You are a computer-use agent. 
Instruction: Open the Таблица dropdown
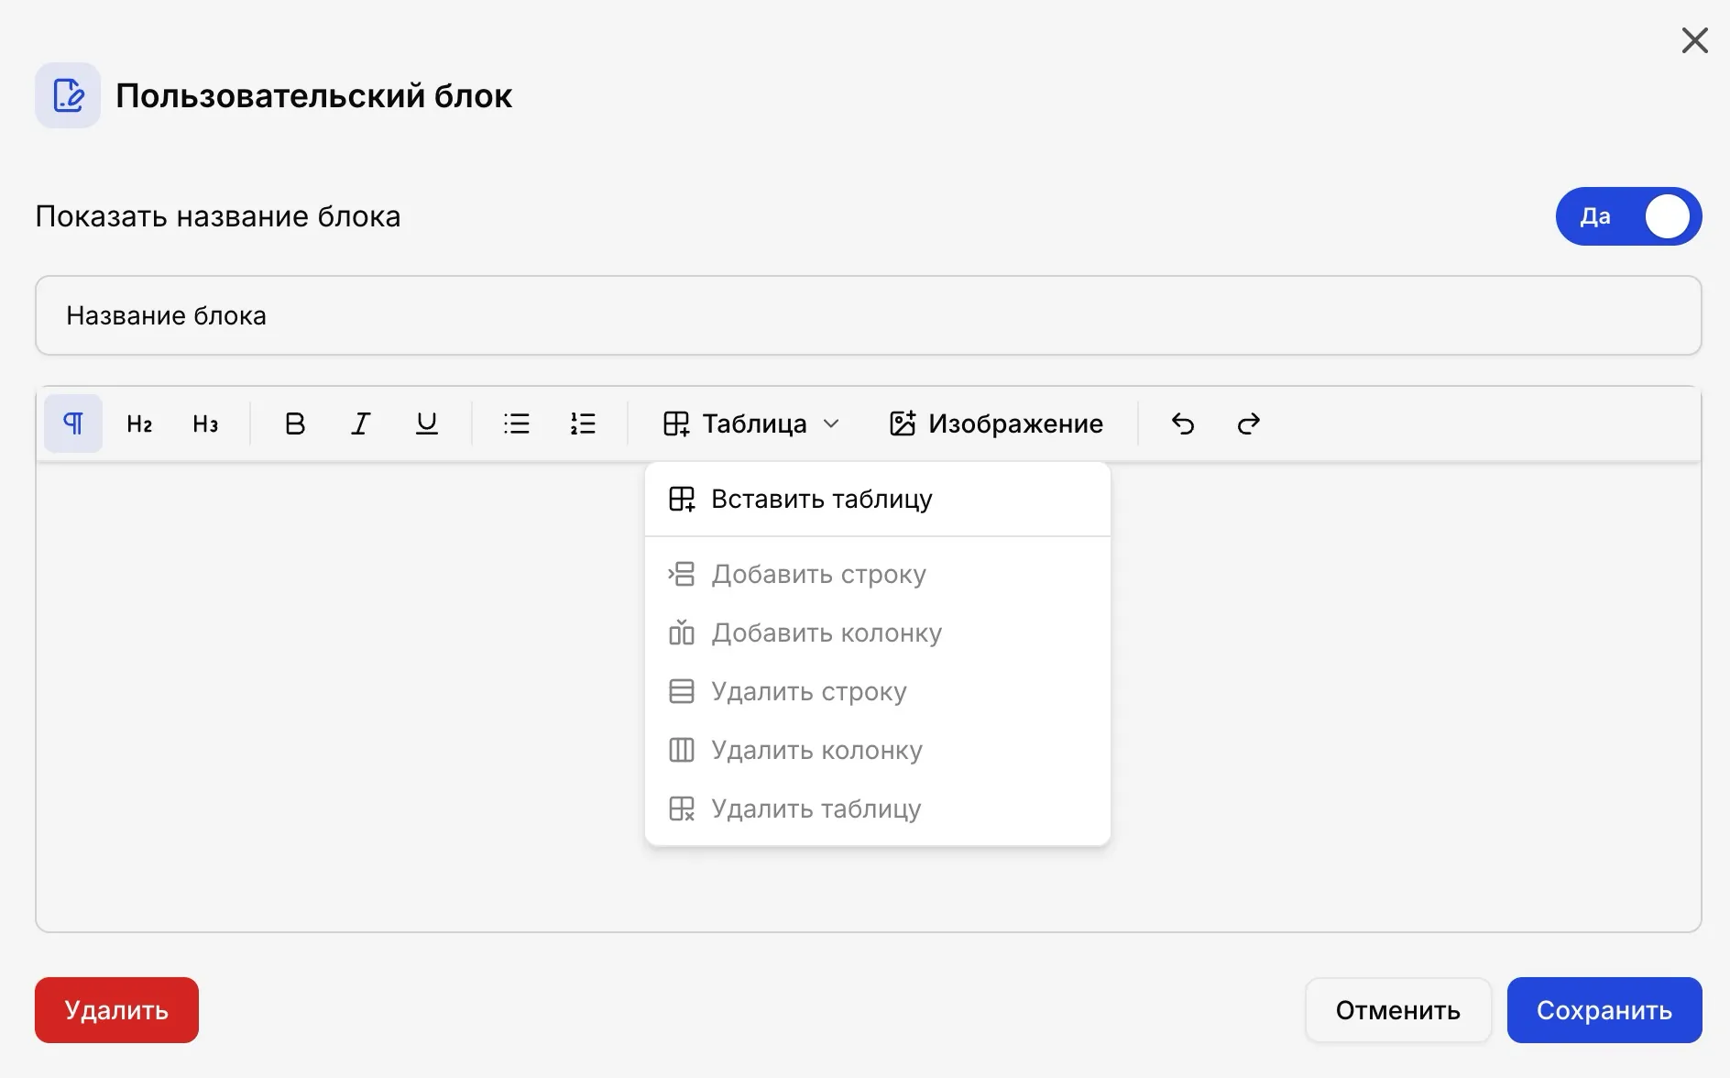click(x=751, y=423)
